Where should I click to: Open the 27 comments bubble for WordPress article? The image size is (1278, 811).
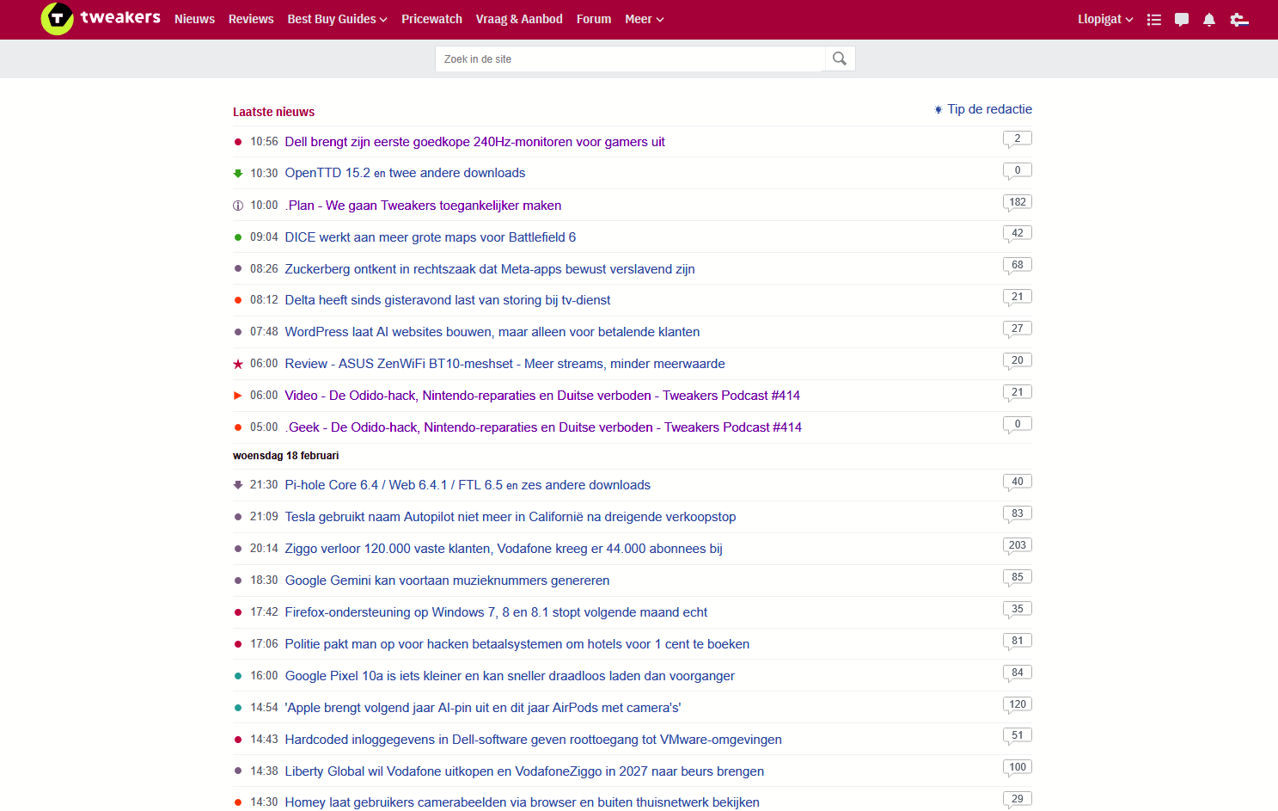[x=1018, y=329]
